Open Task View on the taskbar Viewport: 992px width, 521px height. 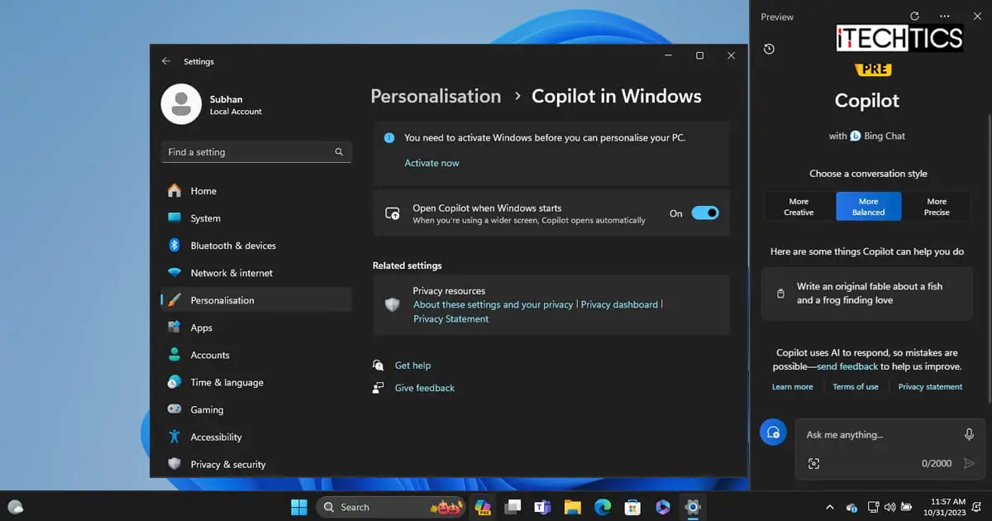(x=513, y=507)
